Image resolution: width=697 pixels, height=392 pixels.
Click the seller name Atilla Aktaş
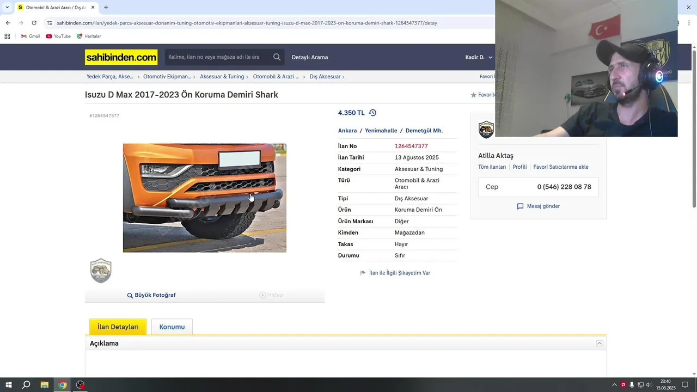click(496, 156)
